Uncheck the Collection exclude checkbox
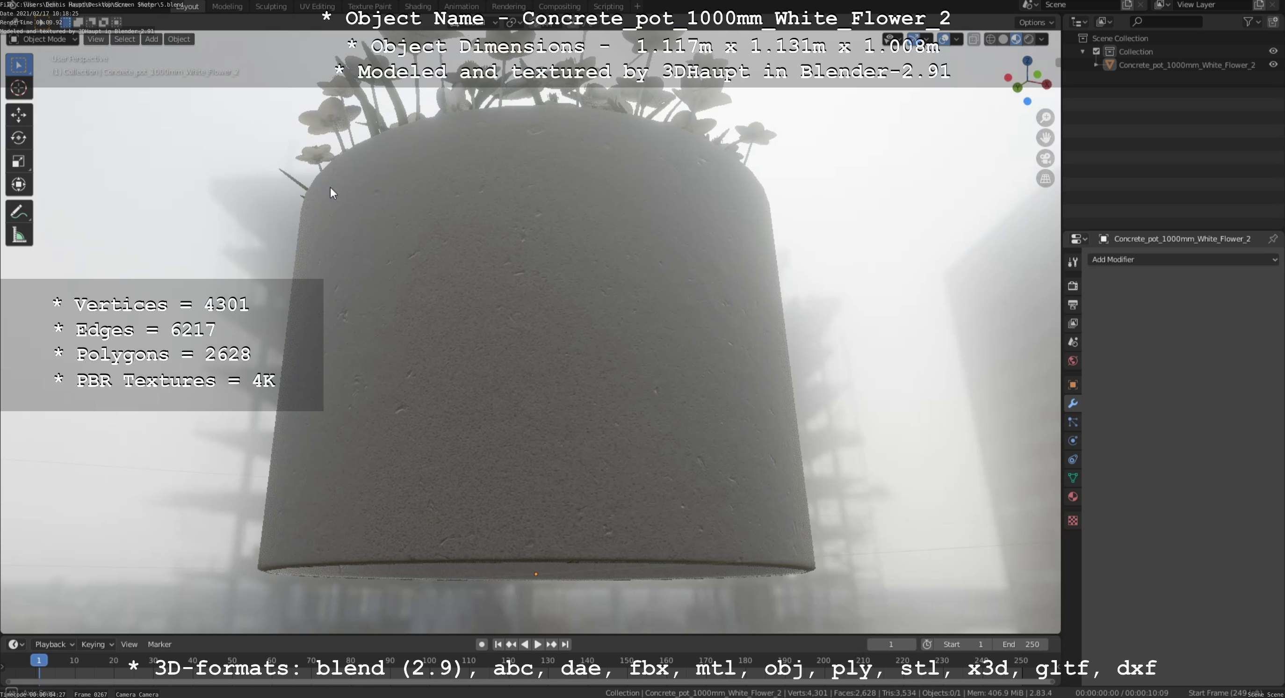Viewport: 1285px width, 698px height. coord(1097,51)
